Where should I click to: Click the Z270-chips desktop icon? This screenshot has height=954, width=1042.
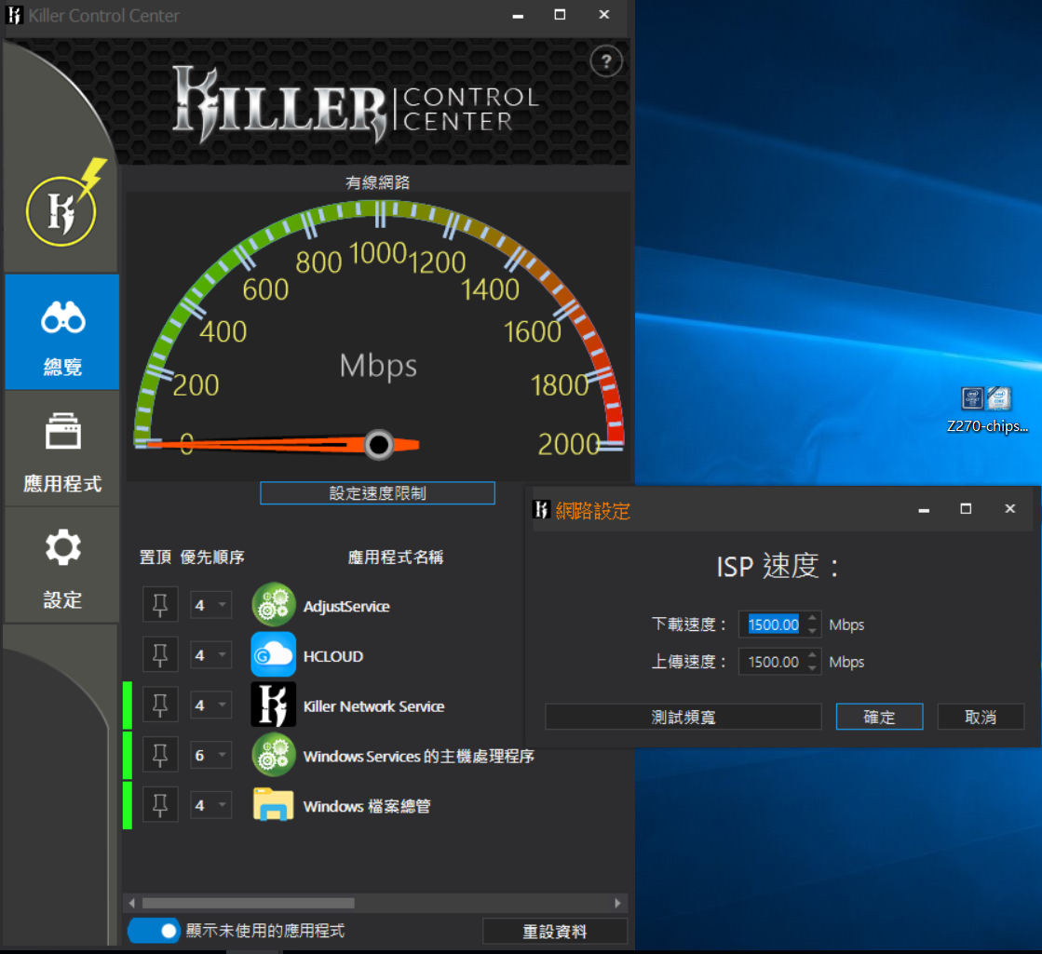coord(987,410)
